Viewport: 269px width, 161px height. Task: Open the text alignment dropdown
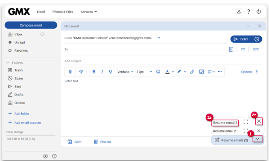point(211,72)
